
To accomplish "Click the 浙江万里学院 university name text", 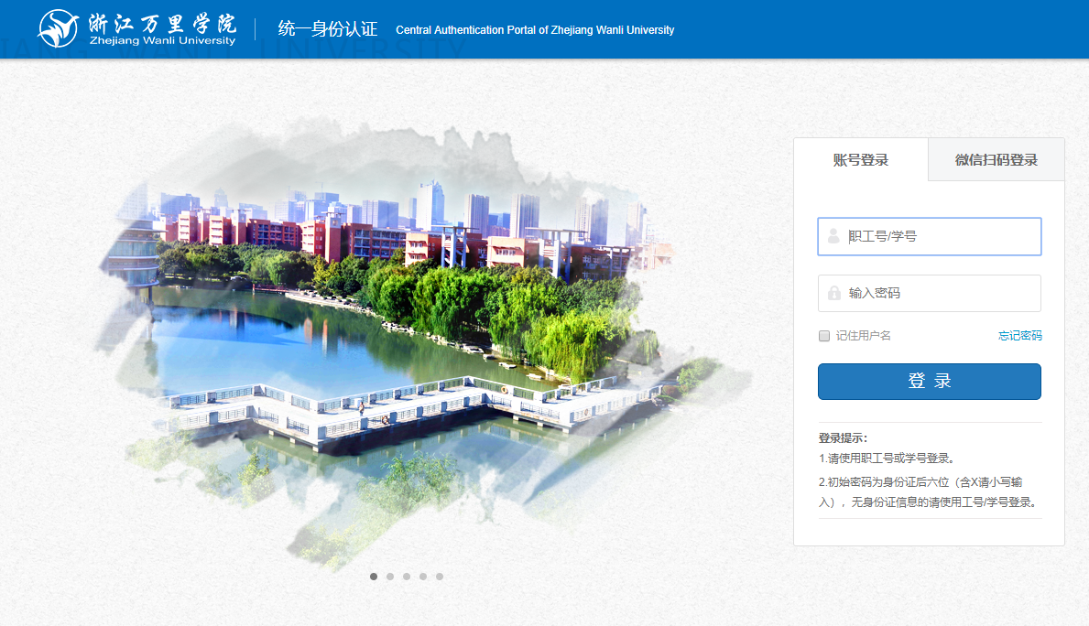I will (162, 22).
